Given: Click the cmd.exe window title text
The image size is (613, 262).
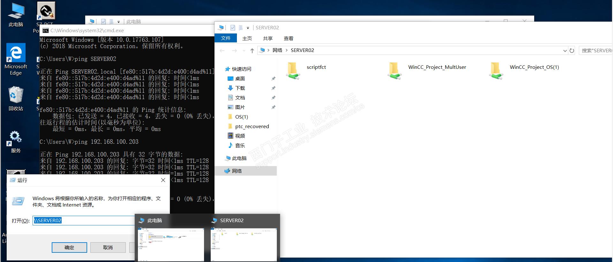Looking at the screenshot, I should pyautogui.click(x=87, y=31).
